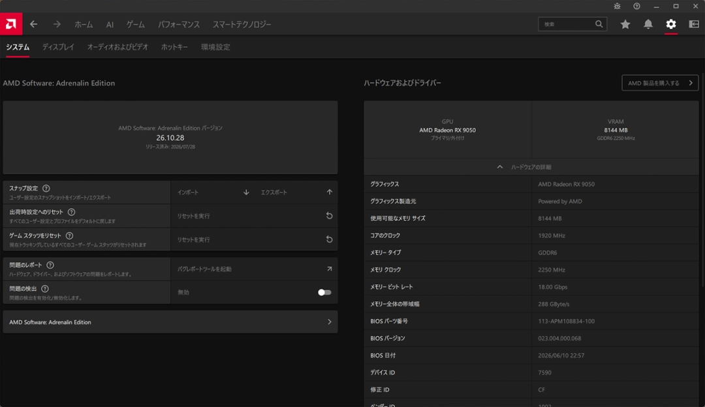Show help for ゲーム スタッツをリセット
The width and height of the screenshot is (705, 407).
click(69, 235)
